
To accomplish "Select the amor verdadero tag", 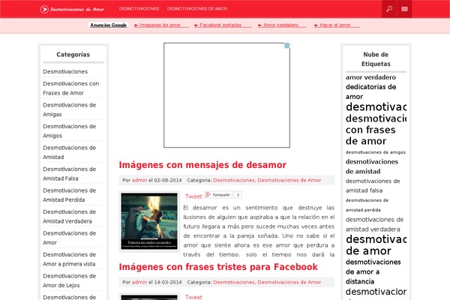I will pyautogui.click(x=370, y=77).
